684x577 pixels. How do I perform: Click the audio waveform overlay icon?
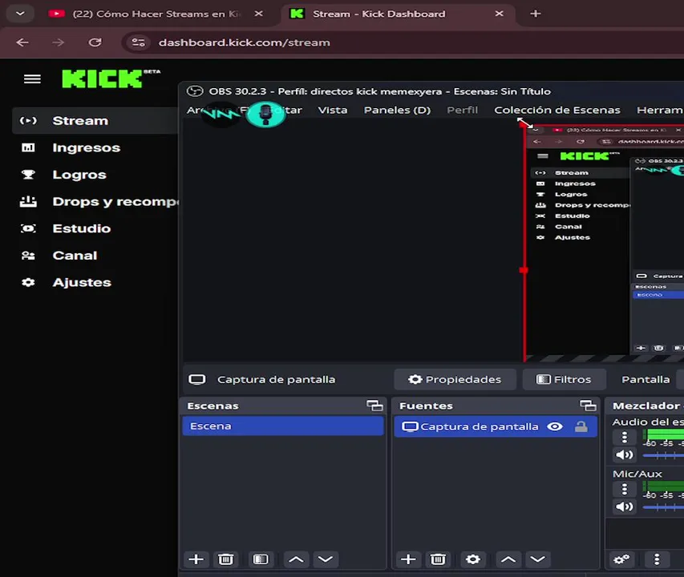click(x=221, y=114)
